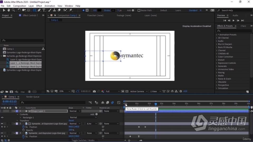Switch to the Audio panel tab
The image size is (253, 142).
click(235, 16)
